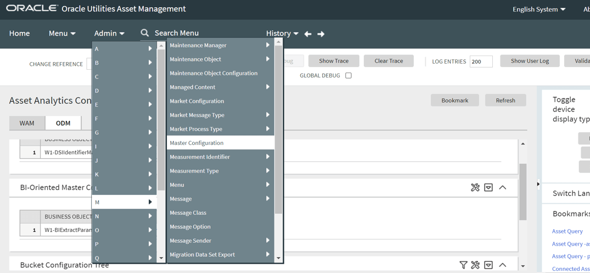The image size is (590, 273).
Task: Switch to the WAM tab
Action: coord(27,122)
